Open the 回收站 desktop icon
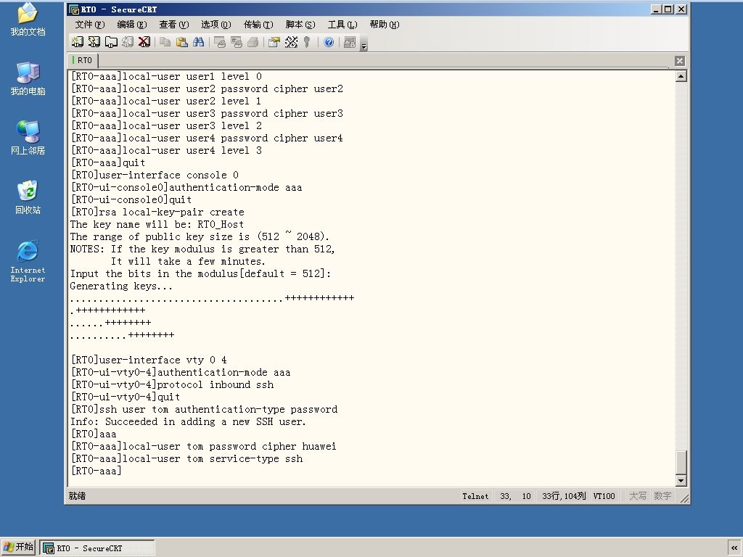 28,197
